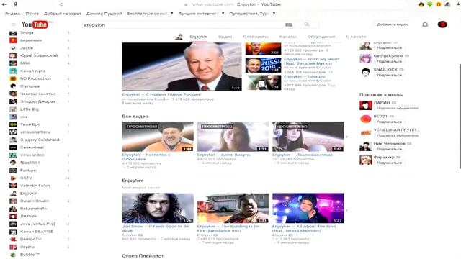The width and height of the screenshot is (461, 259).
Task: Open Jon Snow It Feels Good thumbnail
Action: [158, 208]
